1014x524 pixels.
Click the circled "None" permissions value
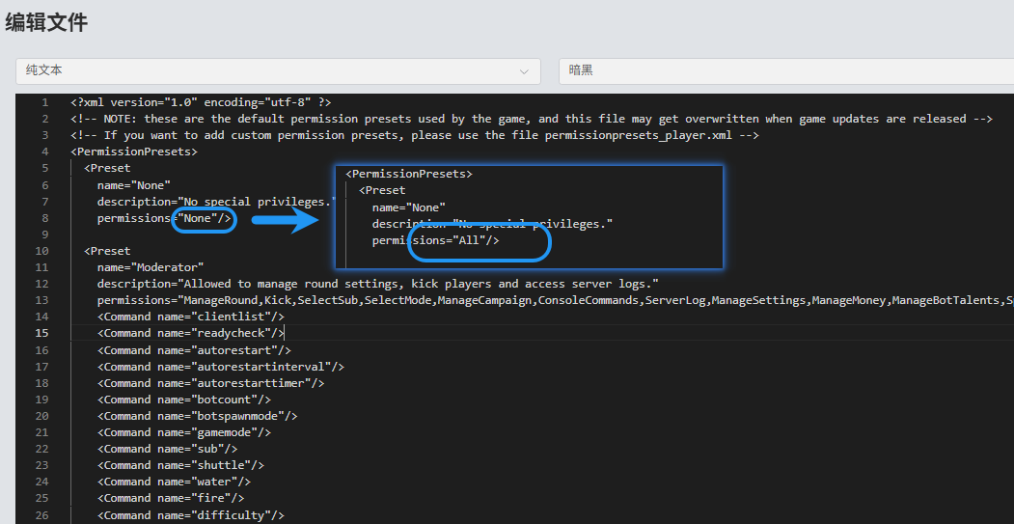tap(204, 219)
